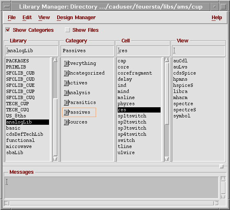
Task: Click the Library name input field
Action: point(31,51)
